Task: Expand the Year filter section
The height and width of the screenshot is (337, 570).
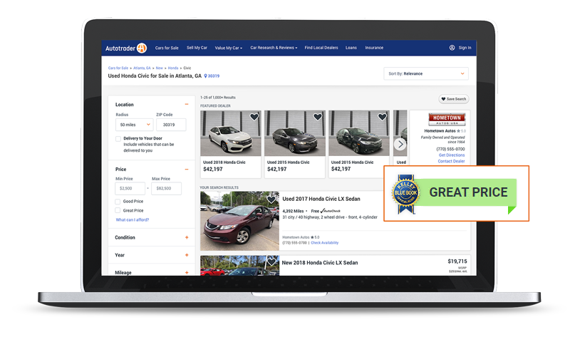Action: [187, 255]
